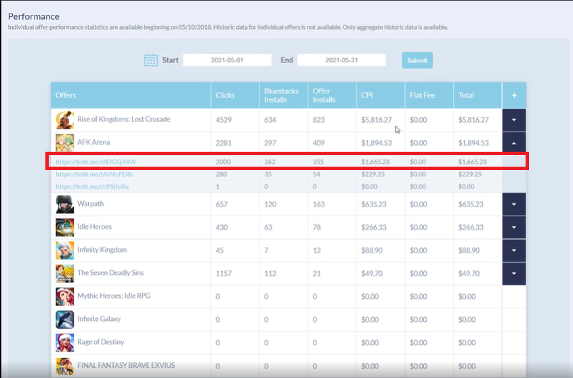The image size is (573, 378).
Task: Click the Idle Heroes game icon
Action: pyautogui.click(x=64, y=227)
